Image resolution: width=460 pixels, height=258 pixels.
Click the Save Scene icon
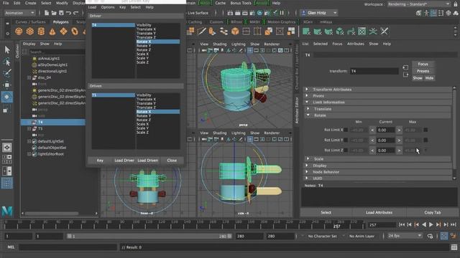click(x=61, y=13)
